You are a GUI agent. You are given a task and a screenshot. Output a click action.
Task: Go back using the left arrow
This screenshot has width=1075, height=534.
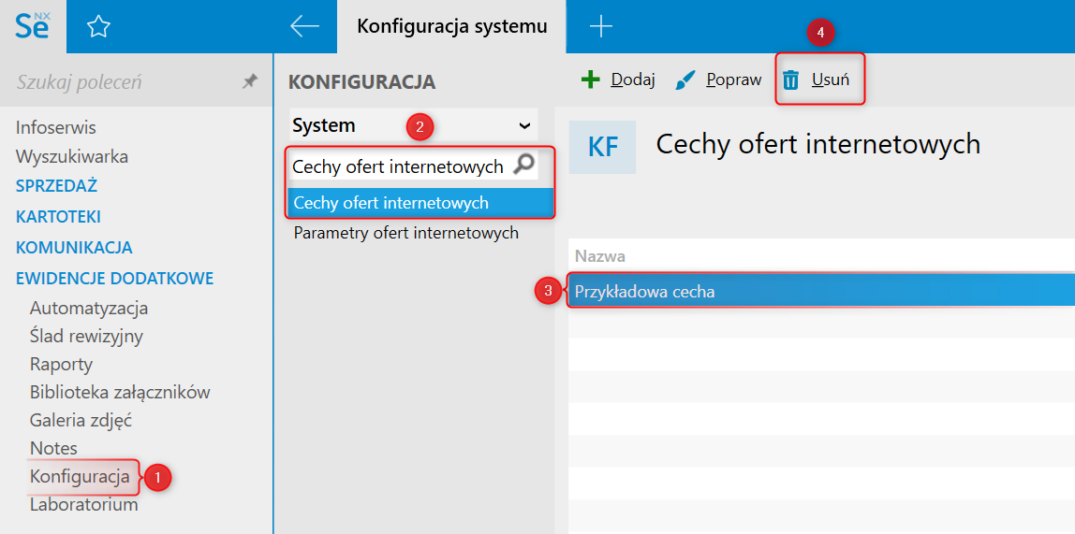click(304, 26)
